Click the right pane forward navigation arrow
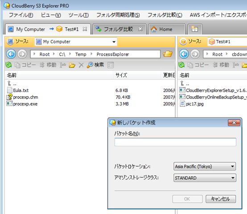Screen dimensions: 247x214 point(195,54)
